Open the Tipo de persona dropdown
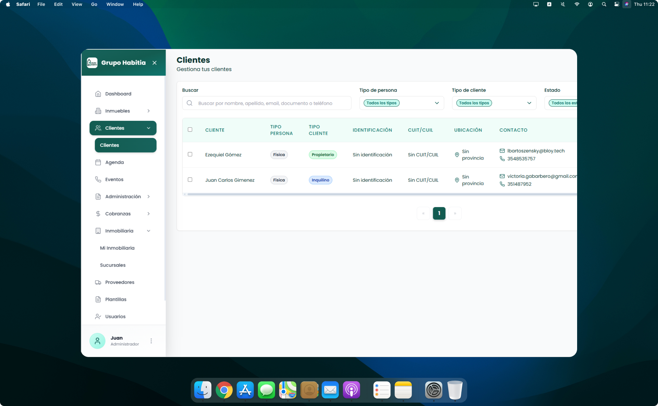The width and height of the screenshot is (658, 406). click(x=401, y=103)
